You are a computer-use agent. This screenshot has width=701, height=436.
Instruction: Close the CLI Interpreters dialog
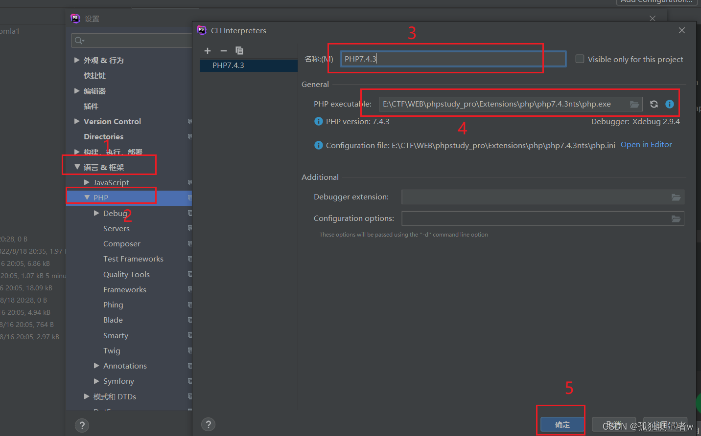click(x=682, y=30)
